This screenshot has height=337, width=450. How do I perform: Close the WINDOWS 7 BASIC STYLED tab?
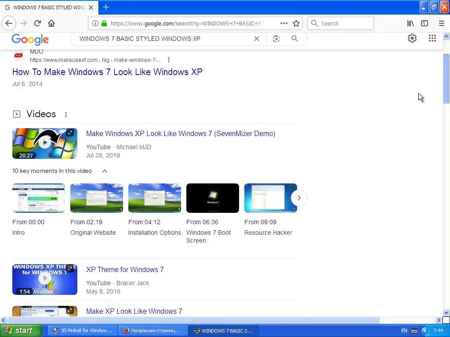(91, 7)
